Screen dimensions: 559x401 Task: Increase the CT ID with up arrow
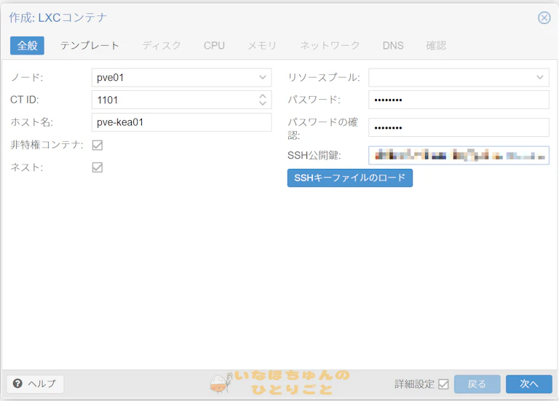(x=263, y=95)
